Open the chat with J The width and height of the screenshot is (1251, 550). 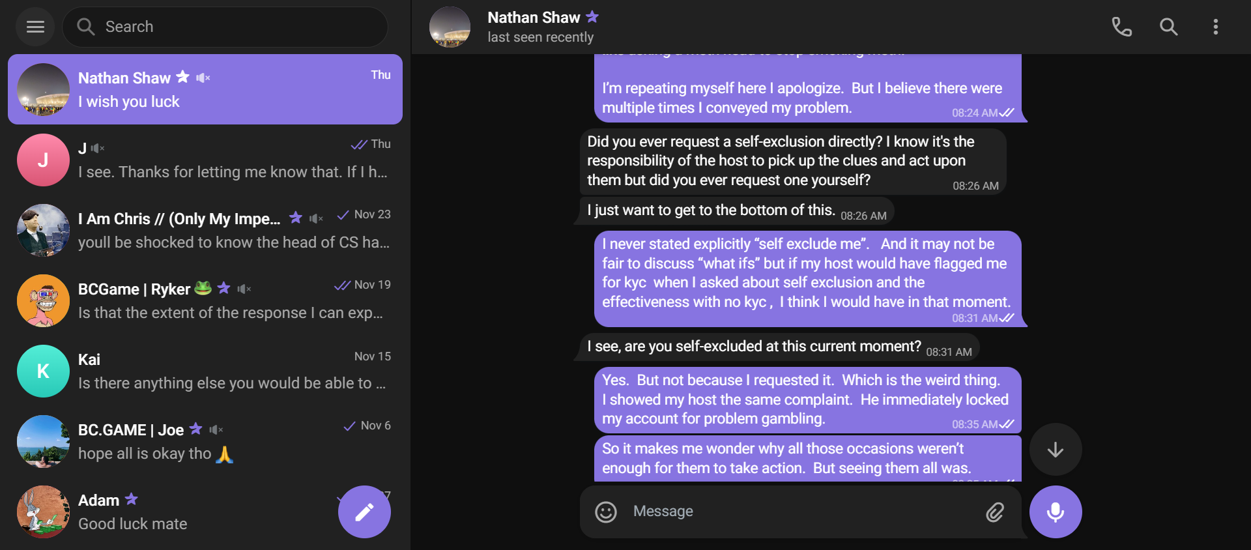pyautogui.click(x=205, y=160)
